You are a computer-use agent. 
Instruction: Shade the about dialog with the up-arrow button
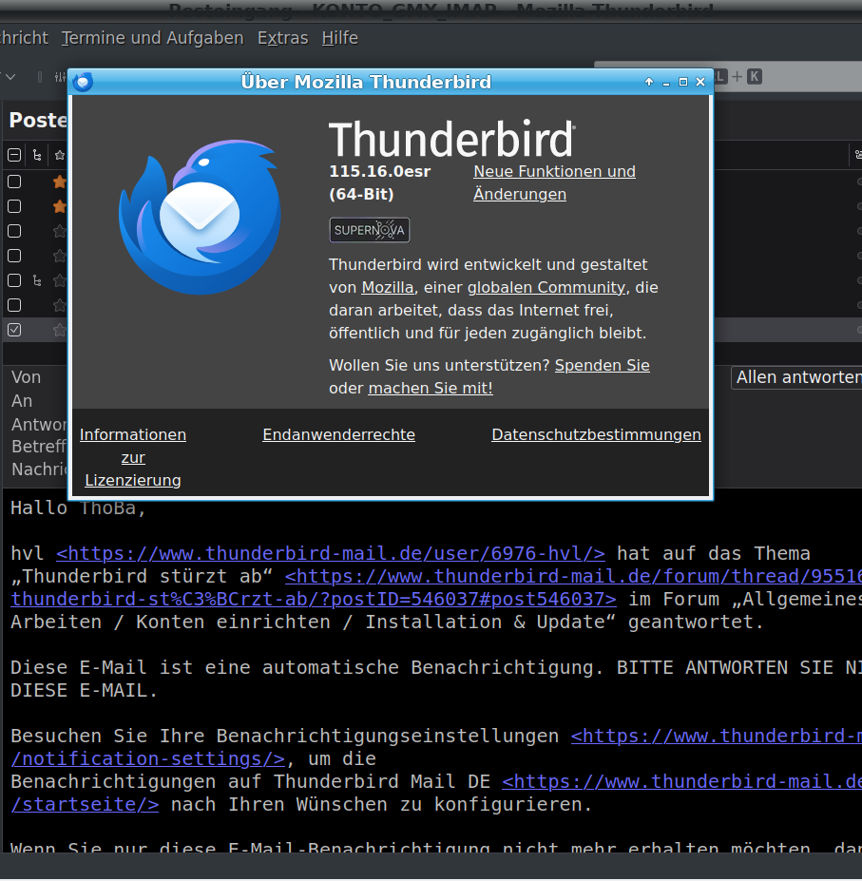(649, 82)
